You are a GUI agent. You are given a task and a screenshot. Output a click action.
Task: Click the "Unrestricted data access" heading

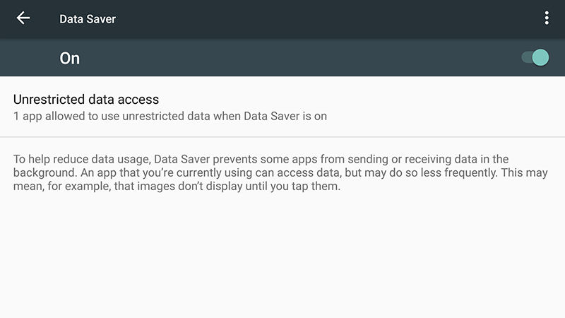(86, 99)
